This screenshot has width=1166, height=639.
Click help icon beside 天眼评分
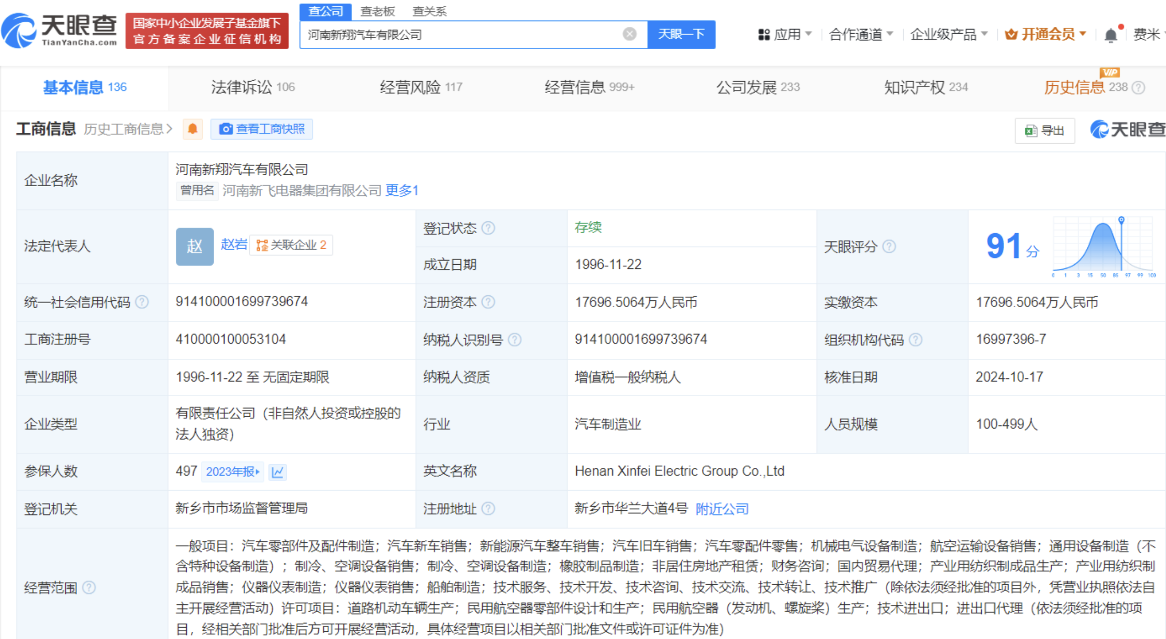tap(889, 247)
